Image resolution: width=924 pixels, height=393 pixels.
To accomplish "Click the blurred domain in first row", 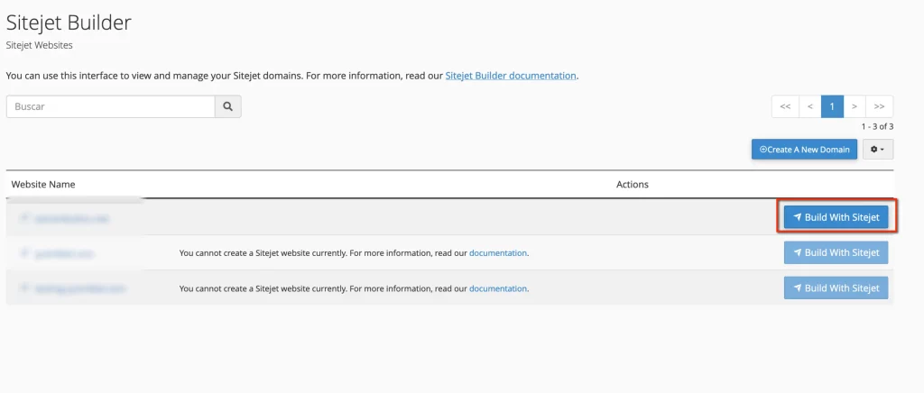I will [x=72, y=218].
